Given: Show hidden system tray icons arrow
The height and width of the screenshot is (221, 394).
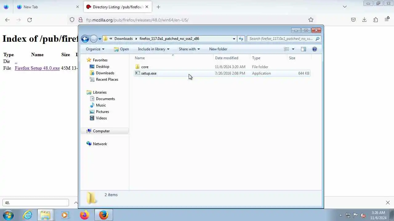Looking at the screenshot, I should (340, 215).
